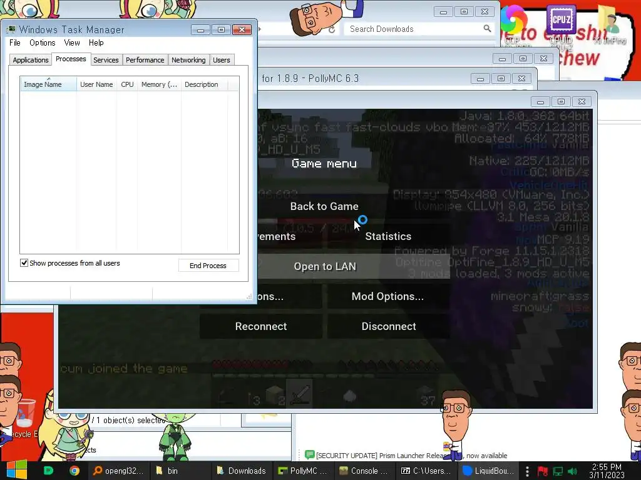Open the colorful CCP desktop icon
This screenshot has width=641, height=480.
pyautogui.click(x=513, y=24)
